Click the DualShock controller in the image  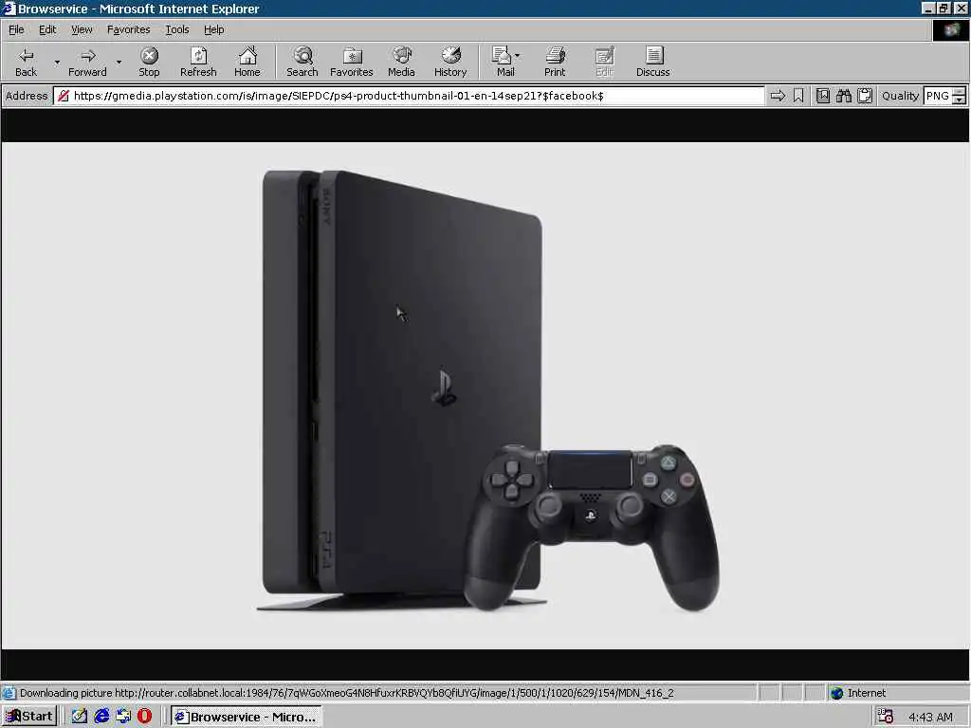592,526
